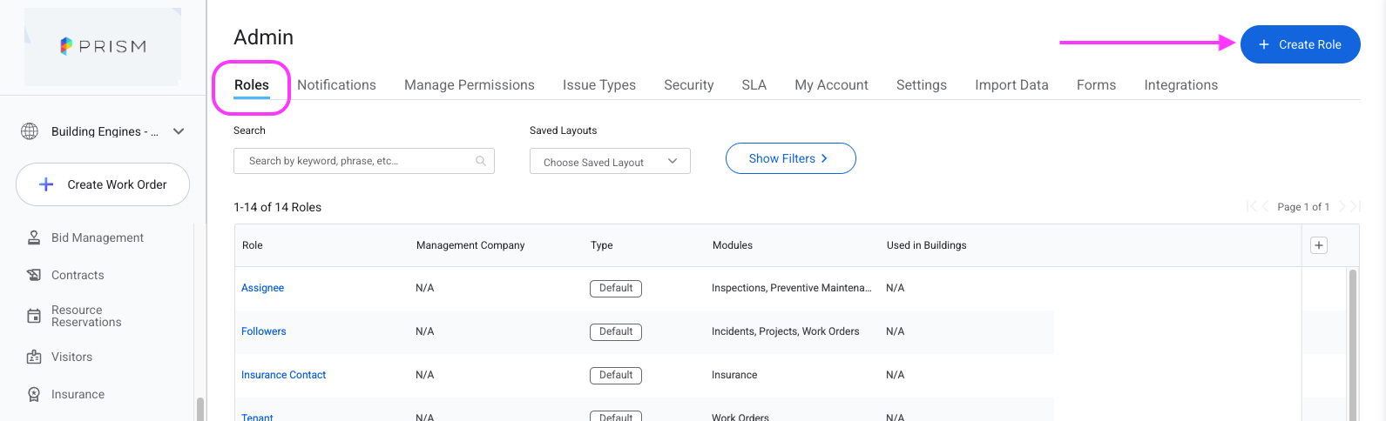The width and height of the screenshot is (1386, 421).
Task: Open the Integrations tab
Action: [1181, 84]
